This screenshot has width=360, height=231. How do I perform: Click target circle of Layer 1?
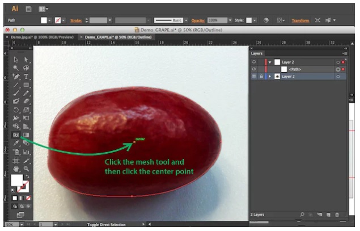pyautogui.click(x=338, y=77)
